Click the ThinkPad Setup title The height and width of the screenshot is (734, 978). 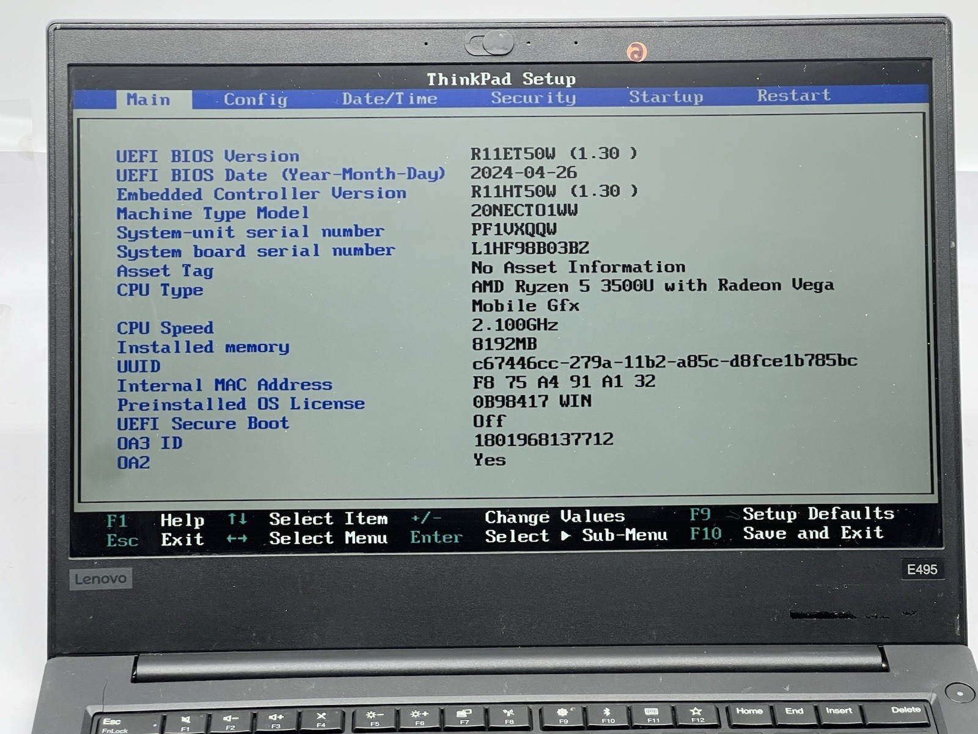pyautogui.click(x=501, y=80)
